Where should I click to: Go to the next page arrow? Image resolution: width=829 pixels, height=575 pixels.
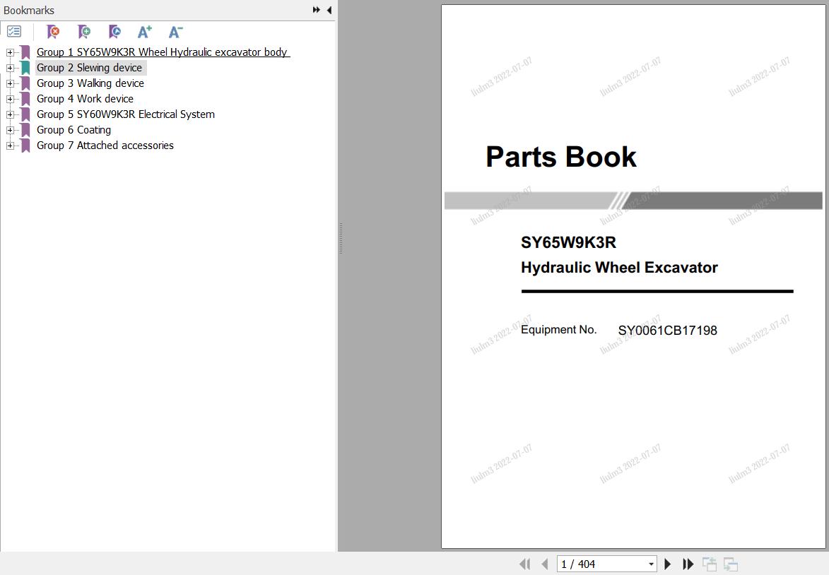(667, 564)
